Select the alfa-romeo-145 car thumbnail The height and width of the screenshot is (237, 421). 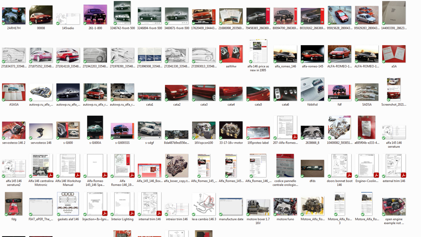point(312,54)
